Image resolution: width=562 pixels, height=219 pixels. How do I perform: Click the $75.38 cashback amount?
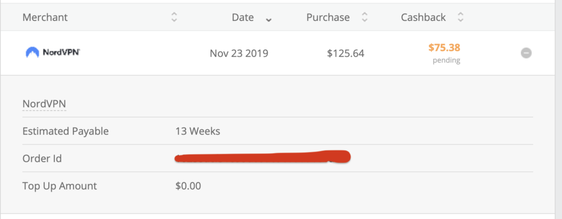(x=444, y=48)
